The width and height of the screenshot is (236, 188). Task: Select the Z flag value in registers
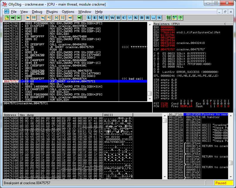(x=158, y=61)
